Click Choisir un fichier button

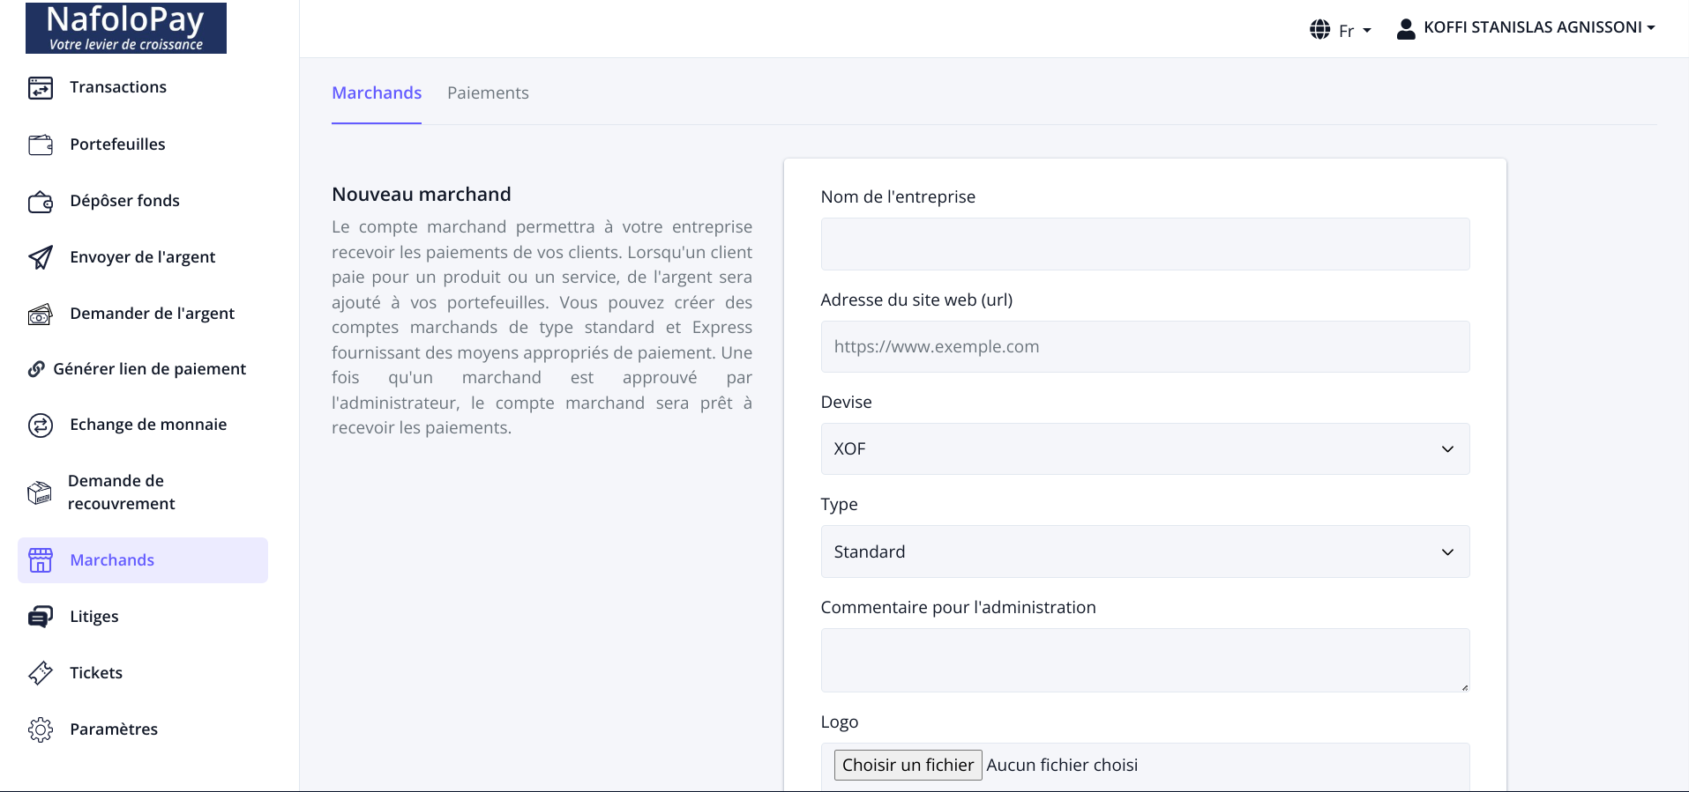[908, 765]
